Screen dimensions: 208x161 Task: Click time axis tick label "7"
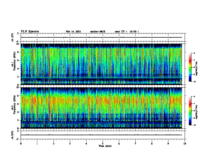[x=136, y=144]
